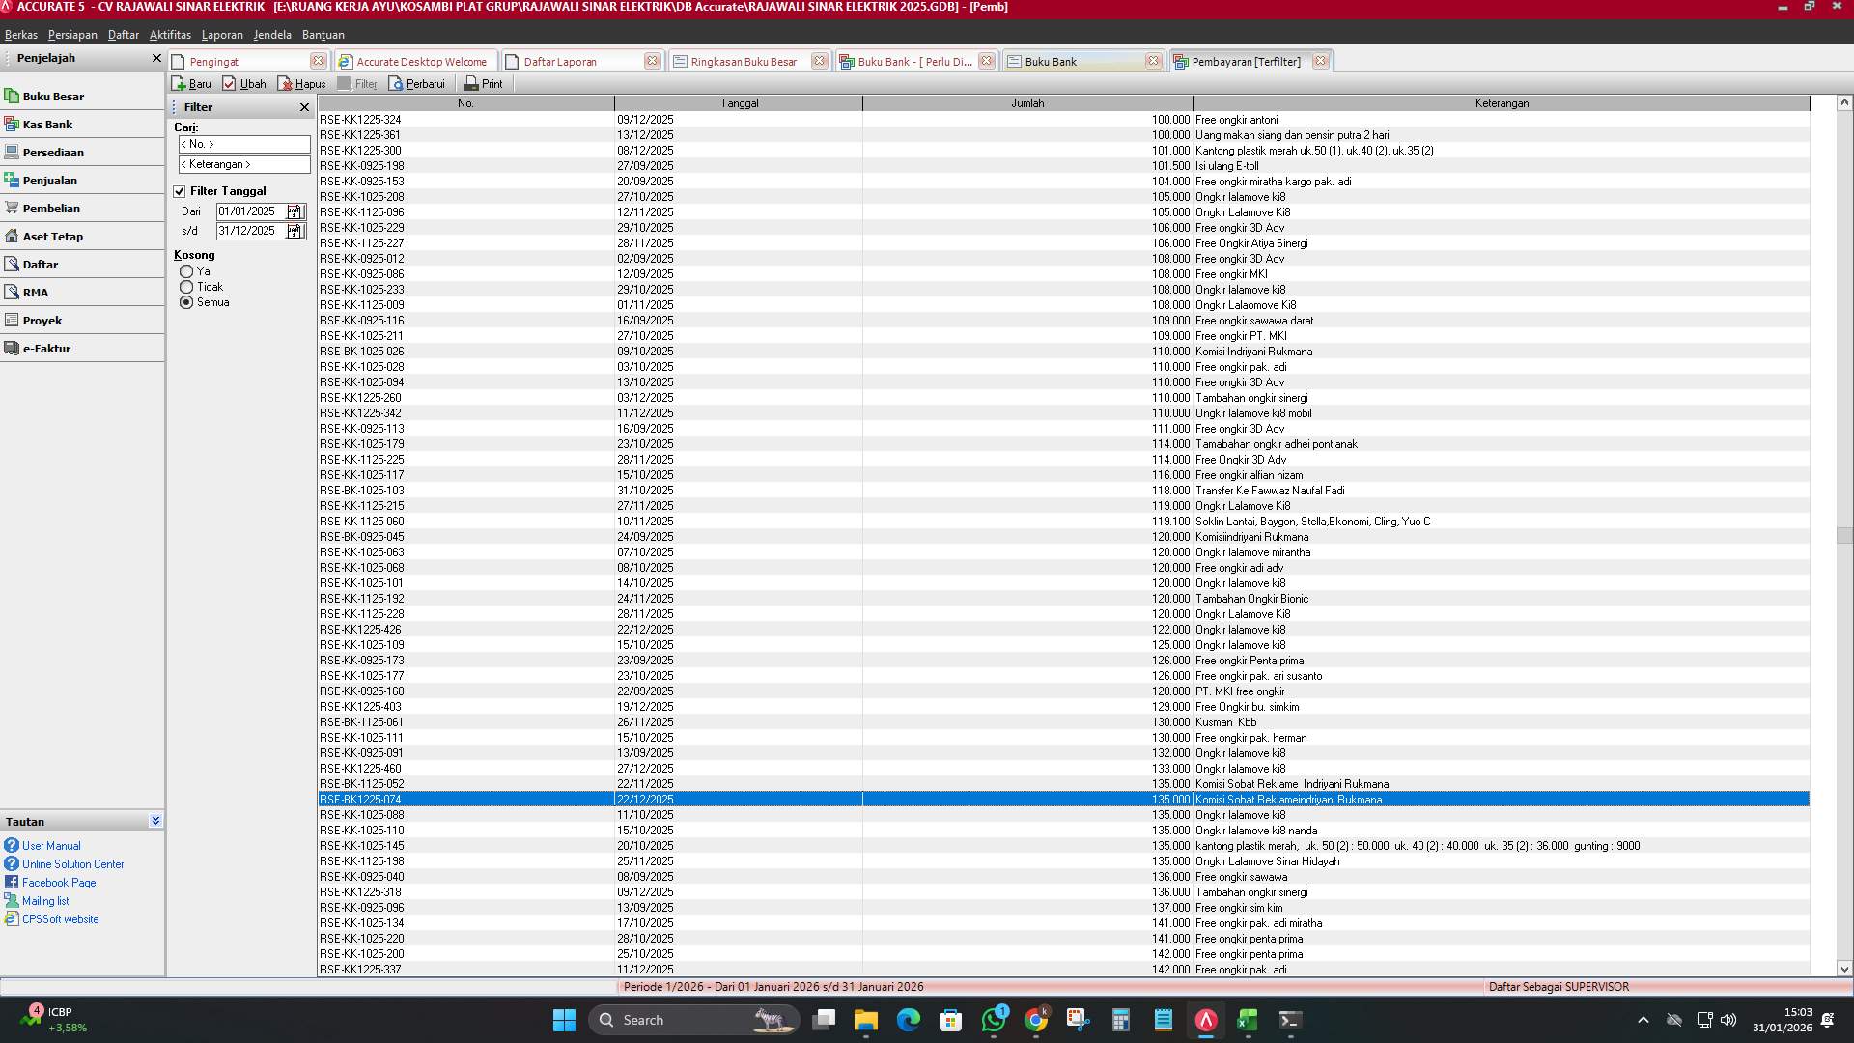Launch Accurate from the taskbar

1205,1019
